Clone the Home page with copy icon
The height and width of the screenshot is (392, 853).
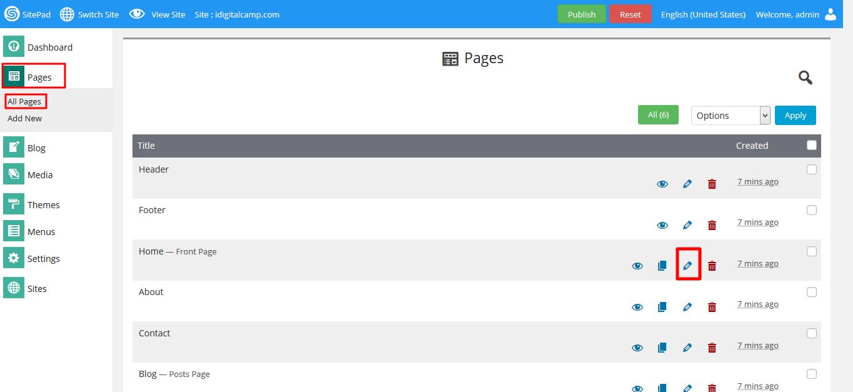[662, 266]
